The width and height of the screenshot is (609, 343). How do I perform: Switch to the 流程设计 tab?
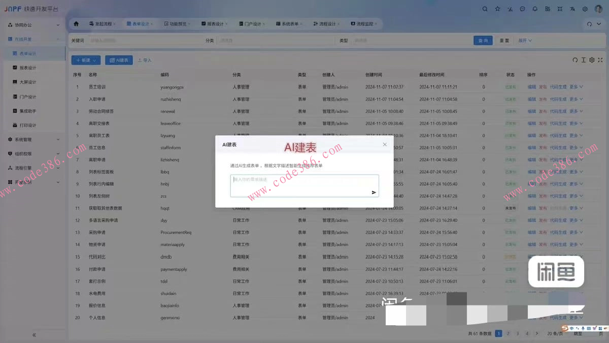coord(324,24)
